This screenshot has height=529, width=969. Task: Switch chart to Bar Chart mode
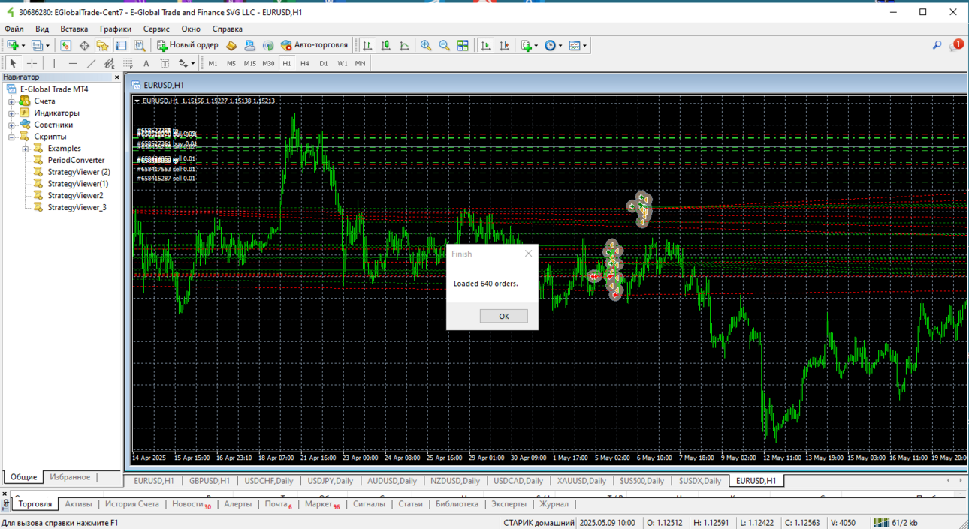coord(367,45)
